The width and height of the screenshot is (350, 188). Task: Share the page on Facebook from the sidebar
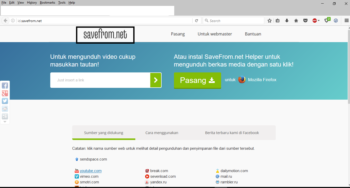point(5,86)
